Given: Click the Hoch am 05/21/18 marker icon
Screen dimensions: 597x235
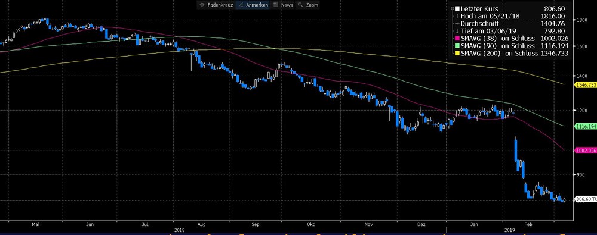Looking at the screenshot, I should pos(457,16).
